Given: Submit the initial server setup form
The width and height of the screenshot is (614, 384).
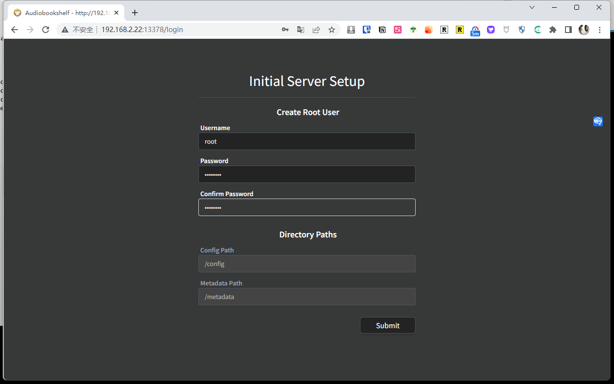Looking at the screenshot, I should point(388,325).
